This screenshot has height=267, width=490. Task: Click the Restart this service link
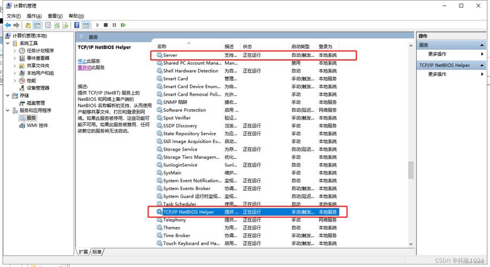tap(84, 67)
